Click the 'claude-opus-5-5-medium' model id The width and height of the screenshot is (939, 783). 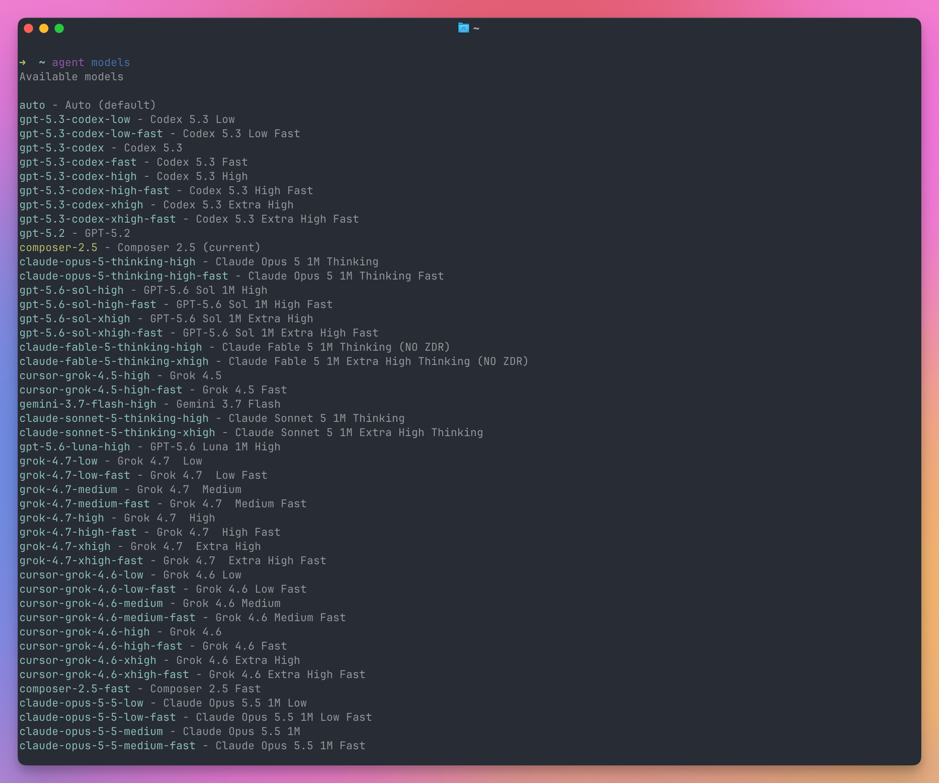(x=91, y=732)
